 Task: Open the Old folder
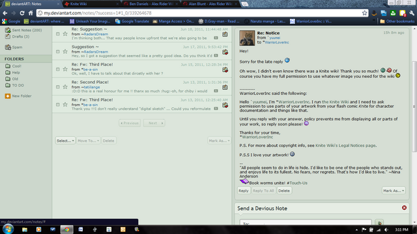(x=15, y=79)
